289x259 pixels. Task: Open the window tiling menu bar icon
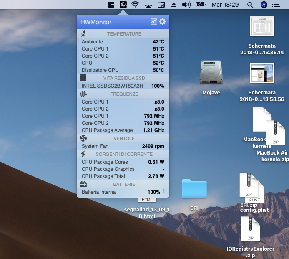coord(111,5)
